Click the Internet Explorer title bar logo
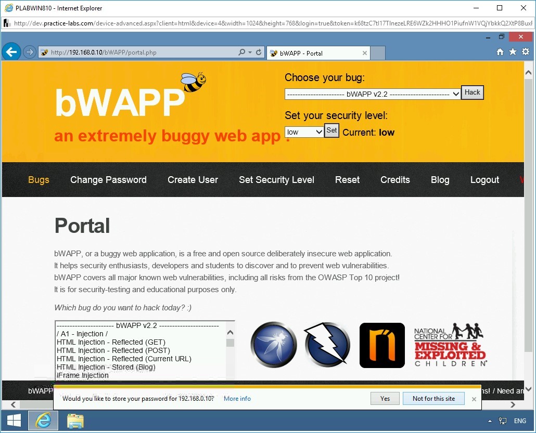This screenshot has width=536, height=433. pos(9,8)
